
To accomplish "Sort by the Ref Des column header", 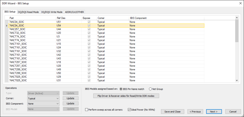I will coord(69,18).
